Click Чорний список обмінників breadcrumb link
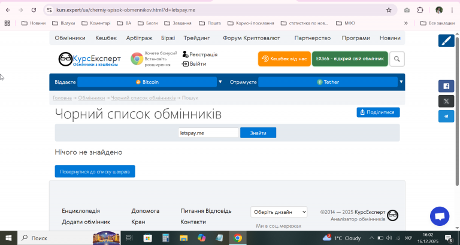Viewport: 460px width, 245px height. pos(143,98)
